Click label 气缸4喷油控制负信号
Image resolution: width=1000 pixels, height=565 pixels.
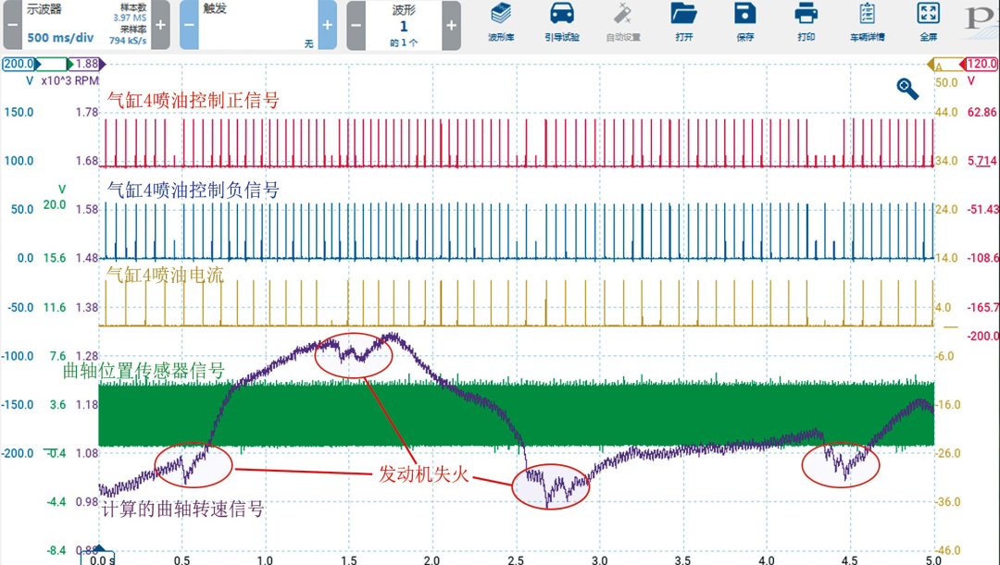tap(194, 190)
